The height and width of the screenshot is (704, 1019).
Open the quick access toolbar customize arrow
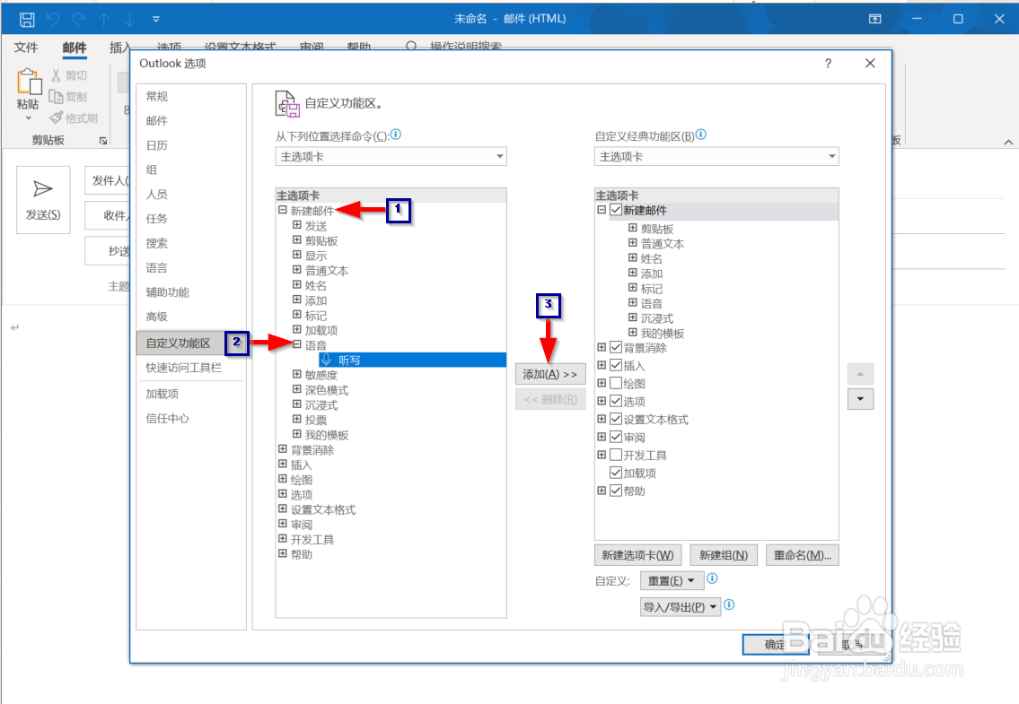coord(156,20)
